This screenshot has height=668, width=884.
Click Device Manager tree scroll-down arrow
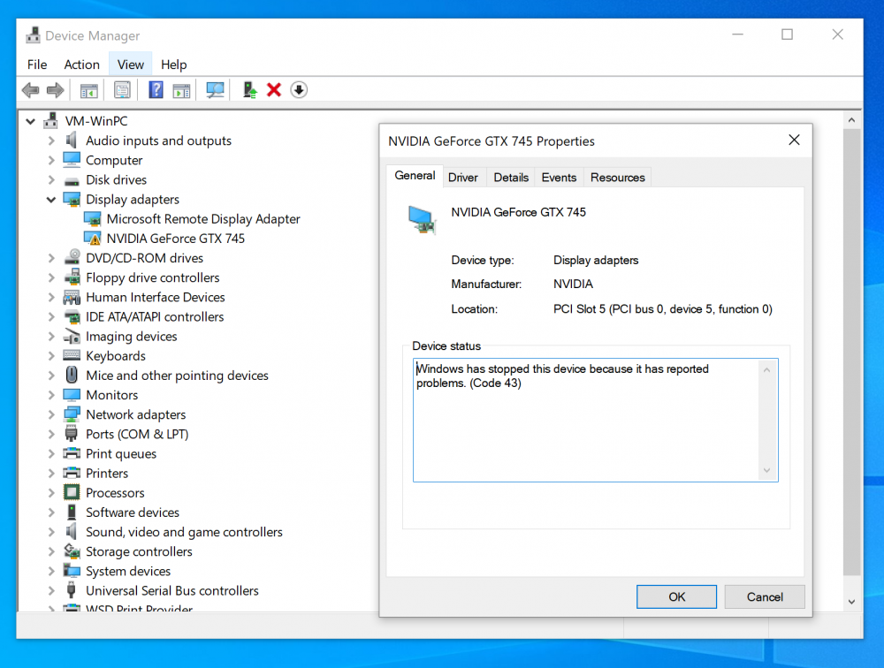[851, 602]
